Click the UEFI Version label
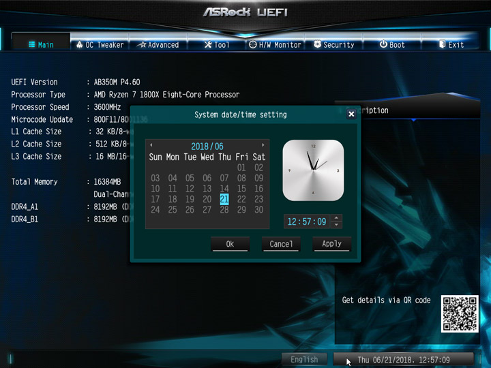Viewport: 491px width, 368px height. click(x=35, y=82)
